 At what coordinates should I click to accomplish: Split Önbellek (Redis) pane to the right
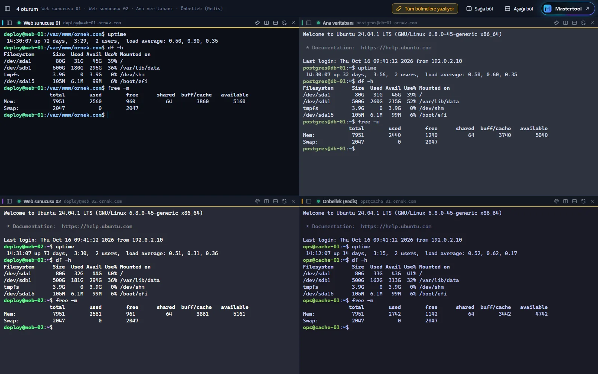pos(565,201)
